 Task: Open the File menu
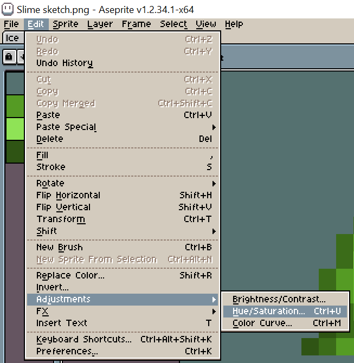[11, 24]
